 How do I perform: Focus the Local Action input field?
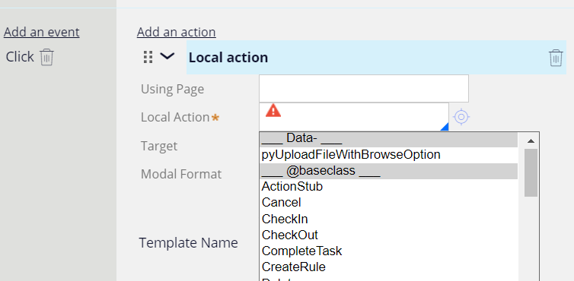[354, 116]
